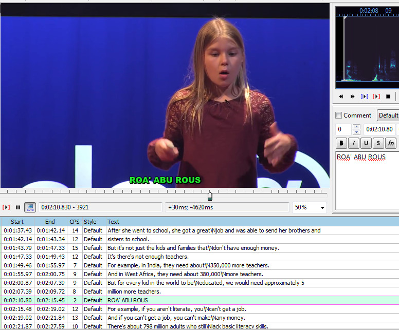Apply underline formatting
Viewport: 399px width, 330px height.
366,143
